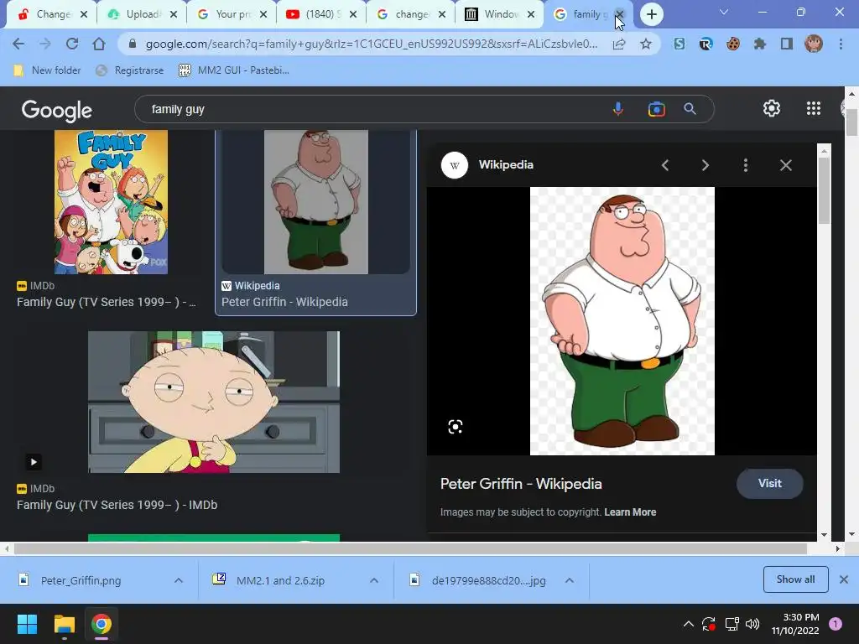Viewport: 859px width, 644px height.
Task: Open the Google apps grid
Action: [x=814, y=108]
